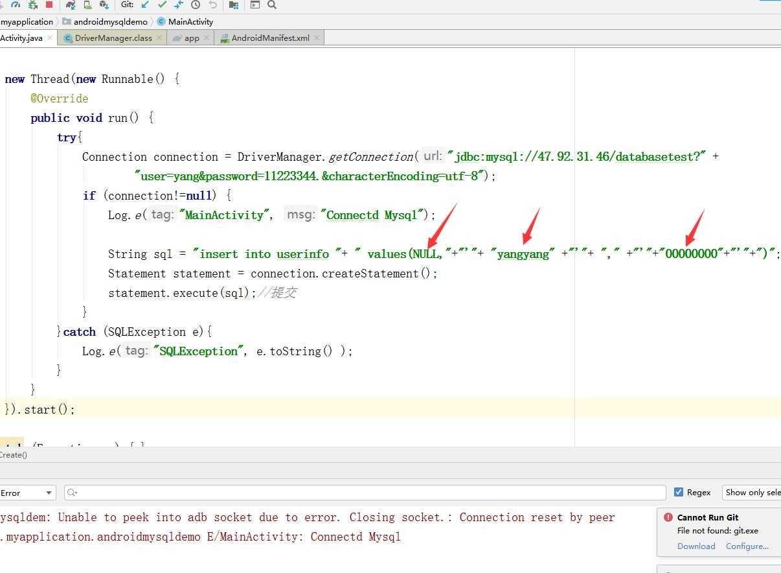Click myapplication in the breadcrumb bar

(27, 21)
